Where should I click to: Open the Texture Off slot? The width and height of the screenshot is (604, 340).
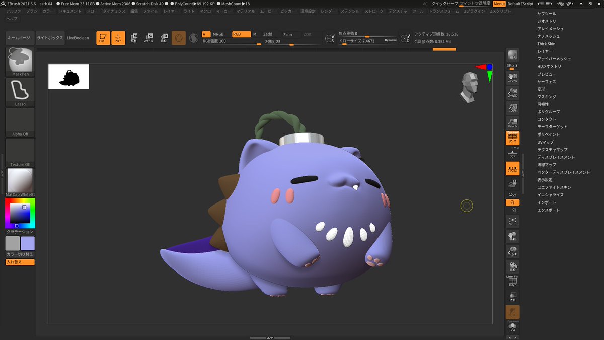coord(20,153)
